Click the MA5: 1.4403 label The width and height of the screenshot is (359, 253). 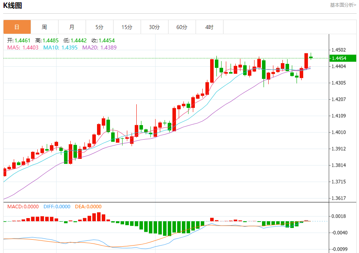[x=23, y=47]
